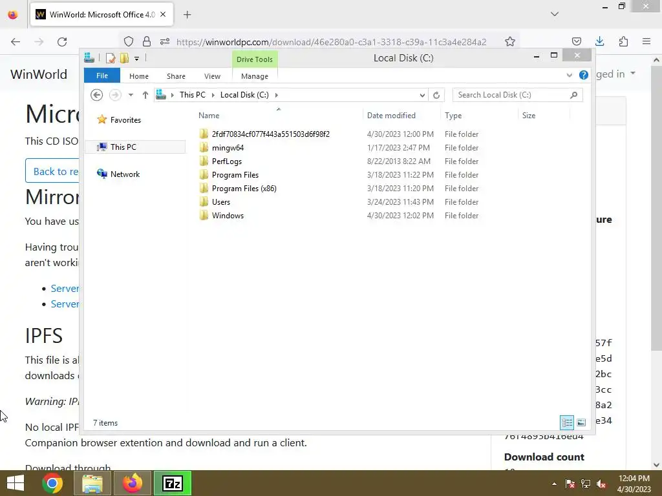Open the Firefox site permissions icon
This screenshot has height=496, width=662.
click(165, 41)
